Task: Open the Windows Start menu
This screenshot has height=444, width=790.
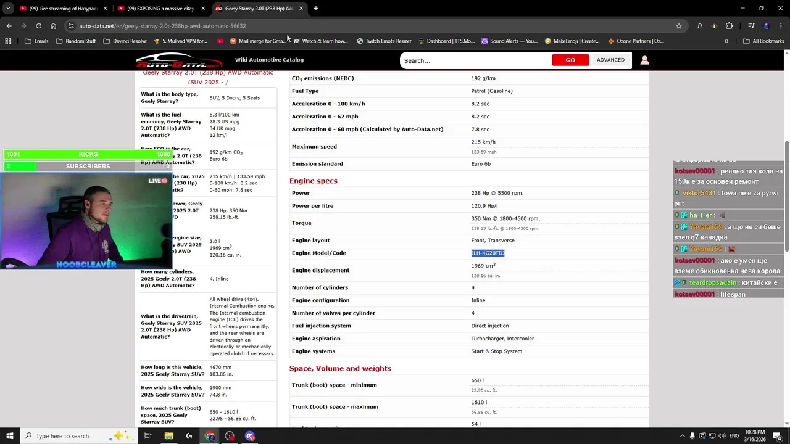Action: tap(9, 436)
